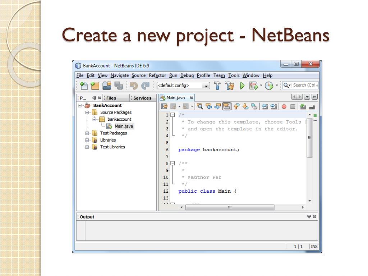
Task: Click 'package bankaccount;' on line 6
Action: (x=209, y=150)
